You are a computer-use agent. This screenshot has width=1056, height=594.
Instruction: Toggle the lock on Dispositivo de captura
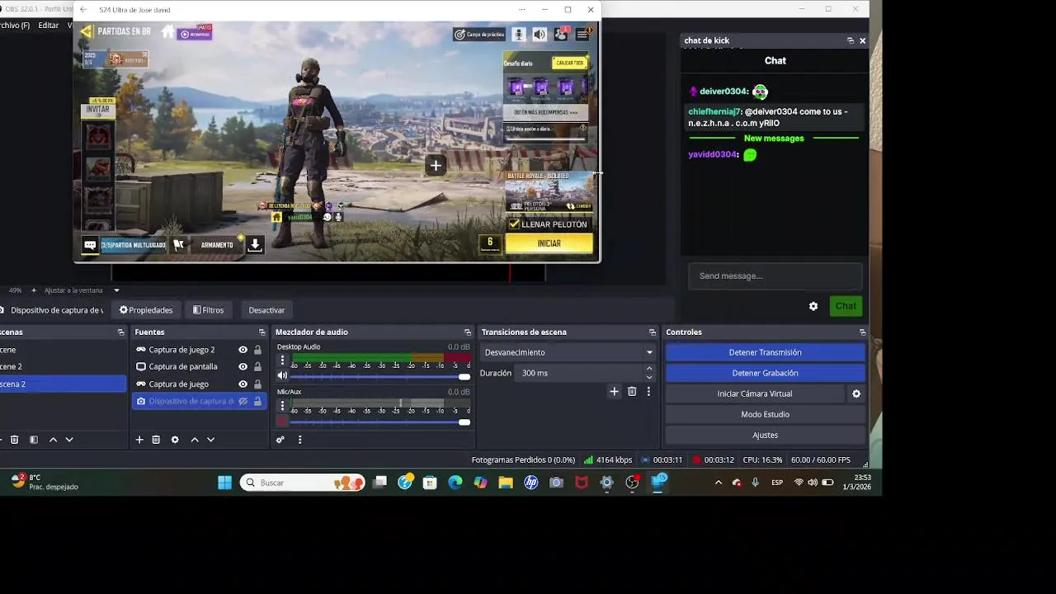click(257, 401)
